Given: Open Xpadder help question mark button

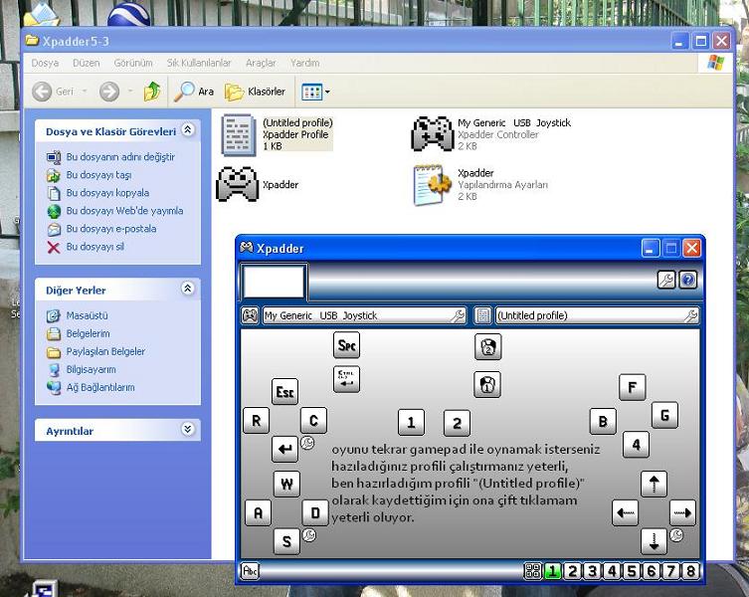Looking at the screenshot, I should tap(688, 280).
